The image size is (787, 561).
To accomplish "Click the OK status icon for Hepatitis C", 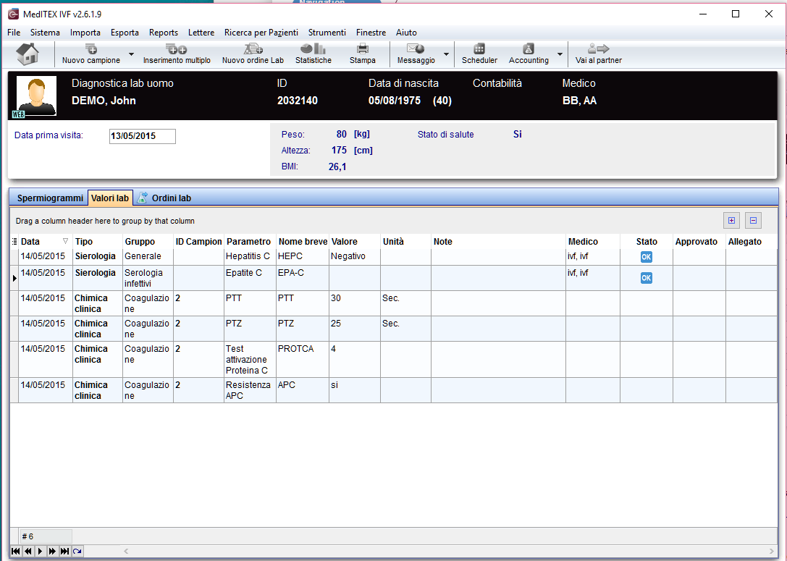I will (646, 257).
